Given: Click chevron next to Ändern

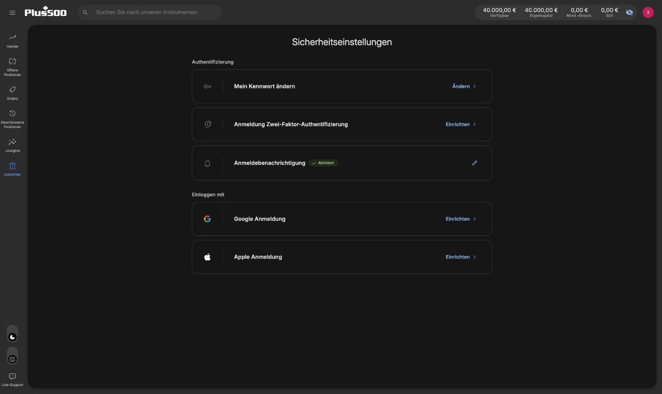Looking at the screenshot, I should click(474, 86).
